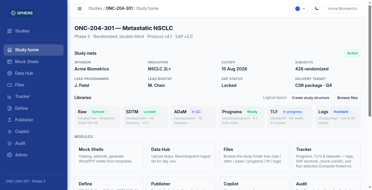Screen dimensions: 372x190
Task: Open the Logs library card
Action: (338, 117)
